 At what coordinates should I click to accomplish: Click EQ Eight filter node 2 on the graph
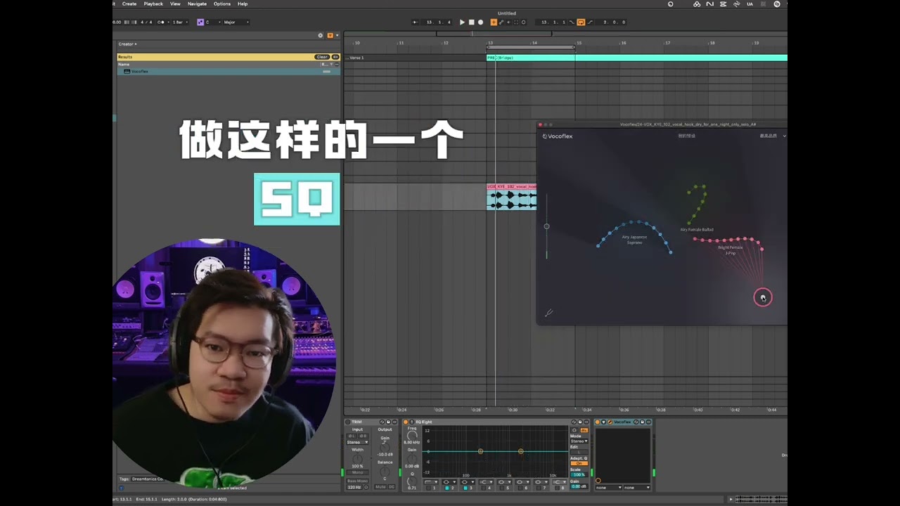pos(480,451)
